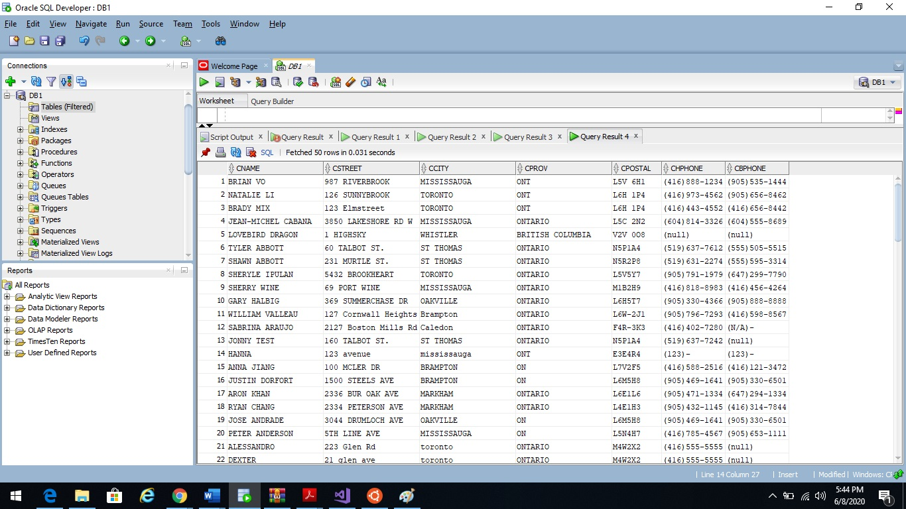Run script in the worksheet toolbar
The image size is (906, 509).
tap(220, 82)
